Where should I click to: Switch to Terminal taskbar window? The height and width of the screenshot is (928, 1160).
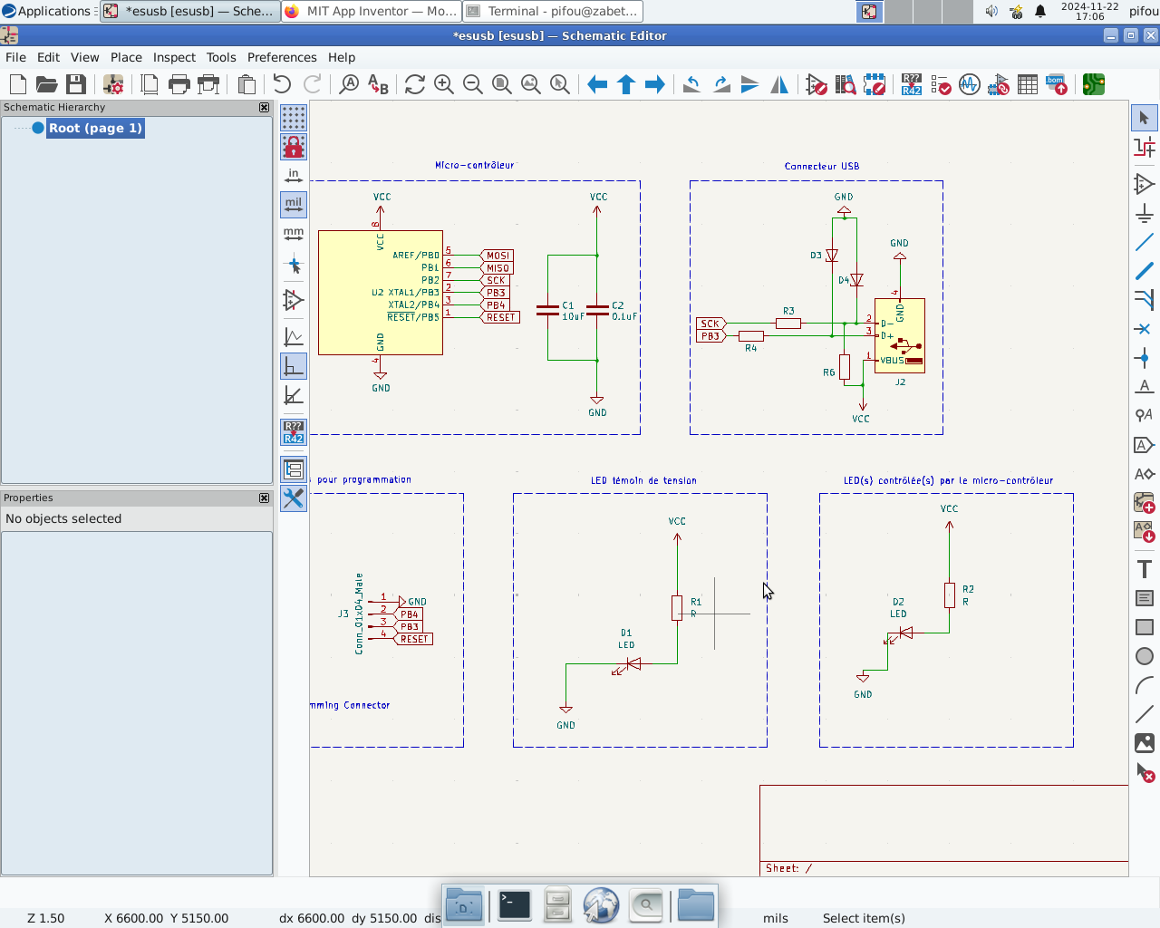(554, 11)
